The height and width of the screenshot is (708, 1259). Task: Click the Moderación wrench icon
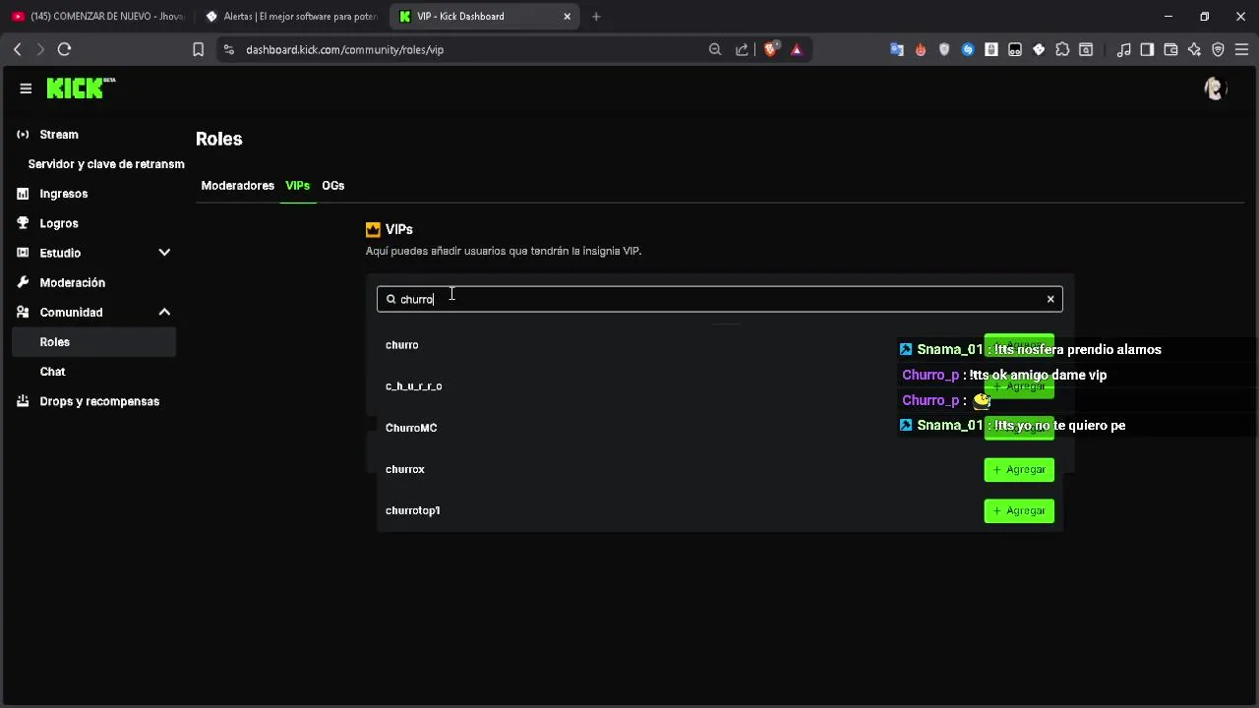coord(23,282)
